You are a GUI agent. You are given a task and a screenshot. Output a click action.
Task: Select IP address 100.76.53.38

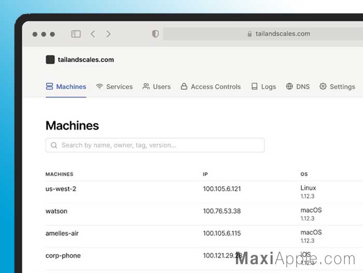222,211
